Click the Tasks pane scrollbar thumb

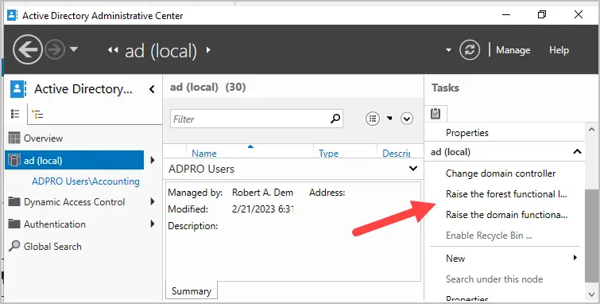point(591,236)
